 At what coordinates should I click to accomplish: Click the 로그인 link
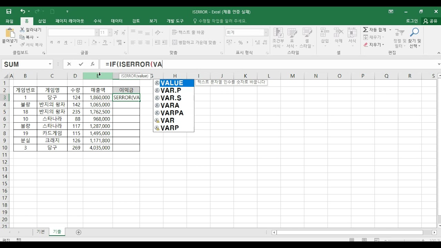[x=412, y=21]
